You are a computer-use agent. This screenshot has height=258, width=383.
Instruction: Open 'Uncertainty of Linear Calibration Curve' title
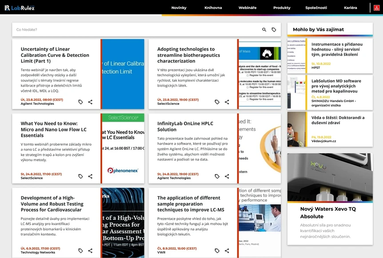pos(55,55)
